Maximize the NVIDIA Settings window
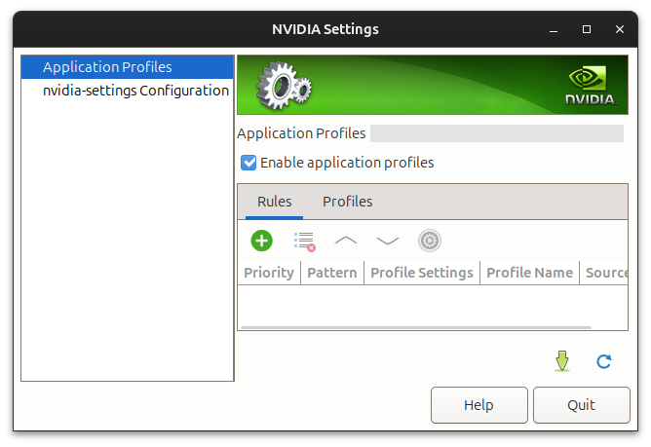 click(587, 29)
